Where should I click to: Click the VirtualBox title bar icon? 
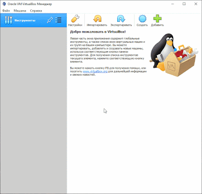coord(4,4)
